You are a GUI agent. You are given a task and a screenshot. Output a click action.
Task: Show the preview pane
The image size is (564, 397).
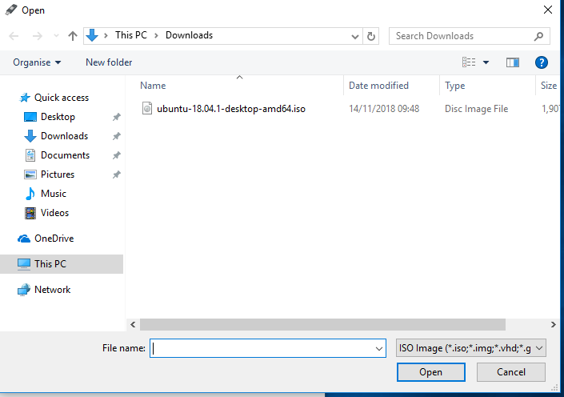513,62
